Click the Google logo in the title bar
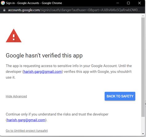The image size is (146, 137). (x=3, y=3)
